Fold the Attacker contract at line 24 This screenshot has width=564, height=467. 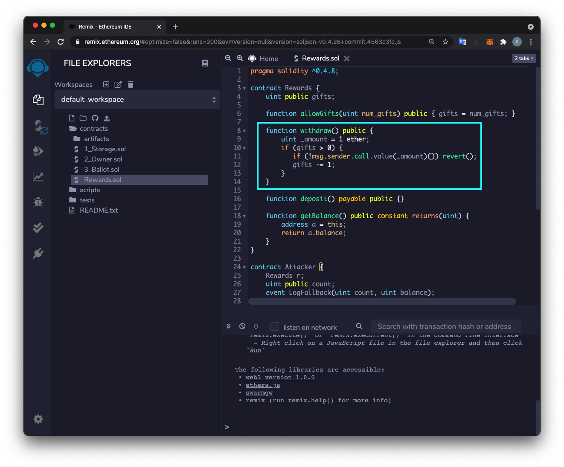(x=244, y=267)
